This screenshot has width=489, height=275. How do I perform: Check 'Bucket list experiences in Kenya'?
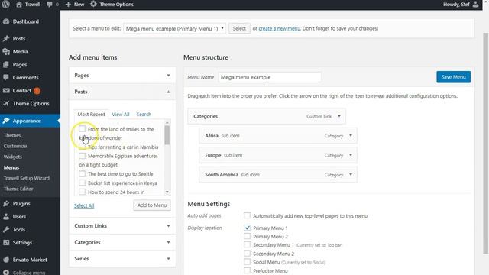(82, 183)
